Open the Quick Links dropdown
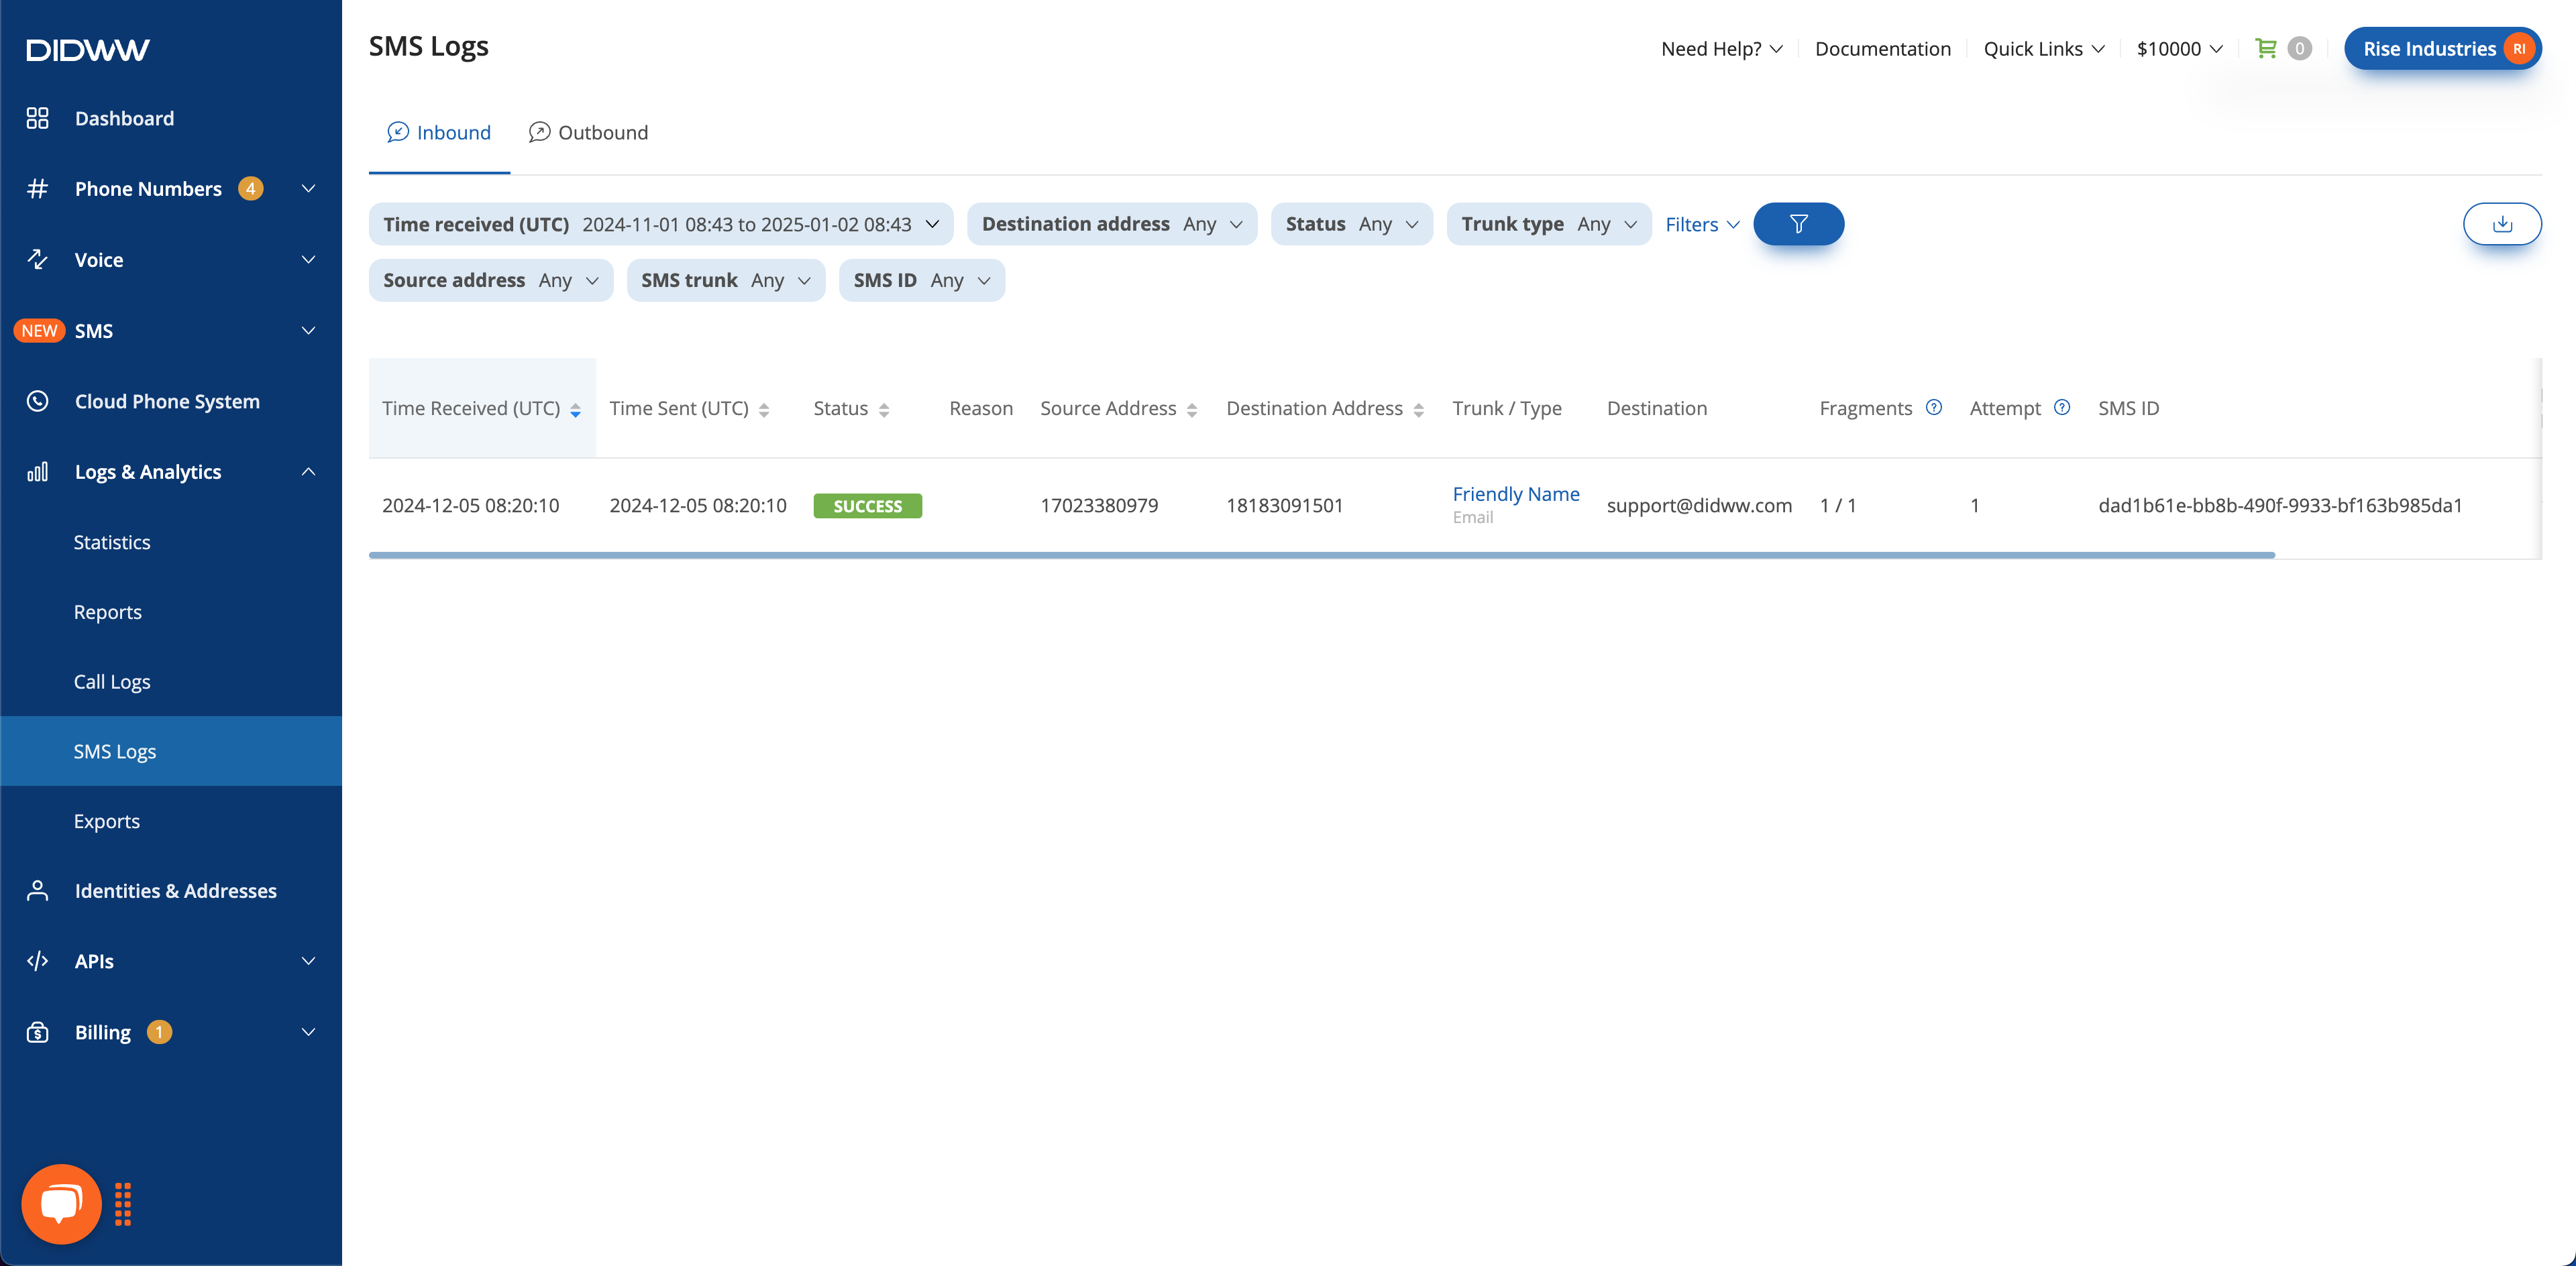This screenshot has height=1266, width=2576. click(x=2044, y=48)
